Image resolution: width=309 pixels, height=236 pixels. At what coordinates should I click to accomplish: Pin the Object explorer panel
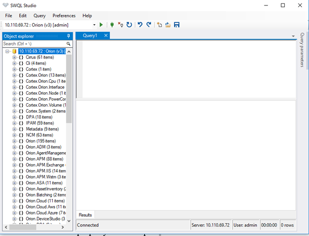tap(68, 36)
